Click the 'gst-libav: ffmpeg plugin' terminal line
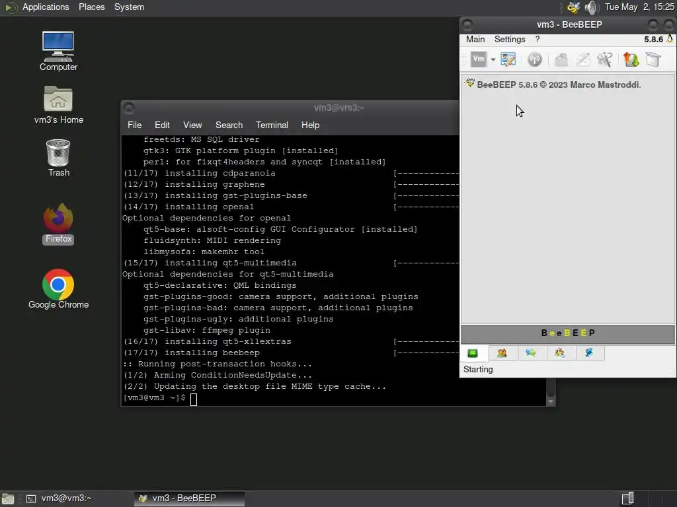Image resolution: width=677 pixels, height=507 pixels. point(207,330)
